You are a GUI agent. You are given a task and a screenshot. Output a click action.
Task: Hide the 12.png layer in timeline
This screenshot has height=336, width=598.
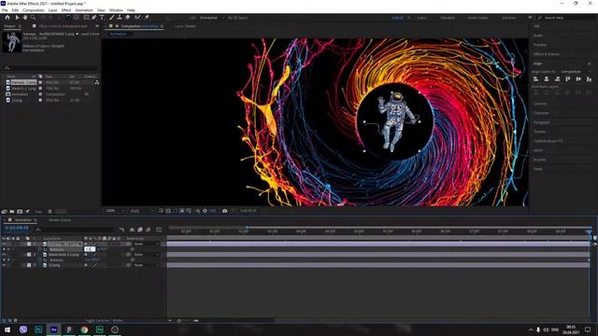point(4,265)
